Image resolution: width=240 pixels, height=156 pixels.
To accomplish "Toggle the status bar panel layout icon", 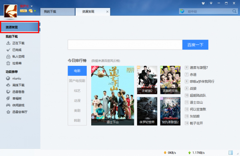I will click(x=230, y=153).
